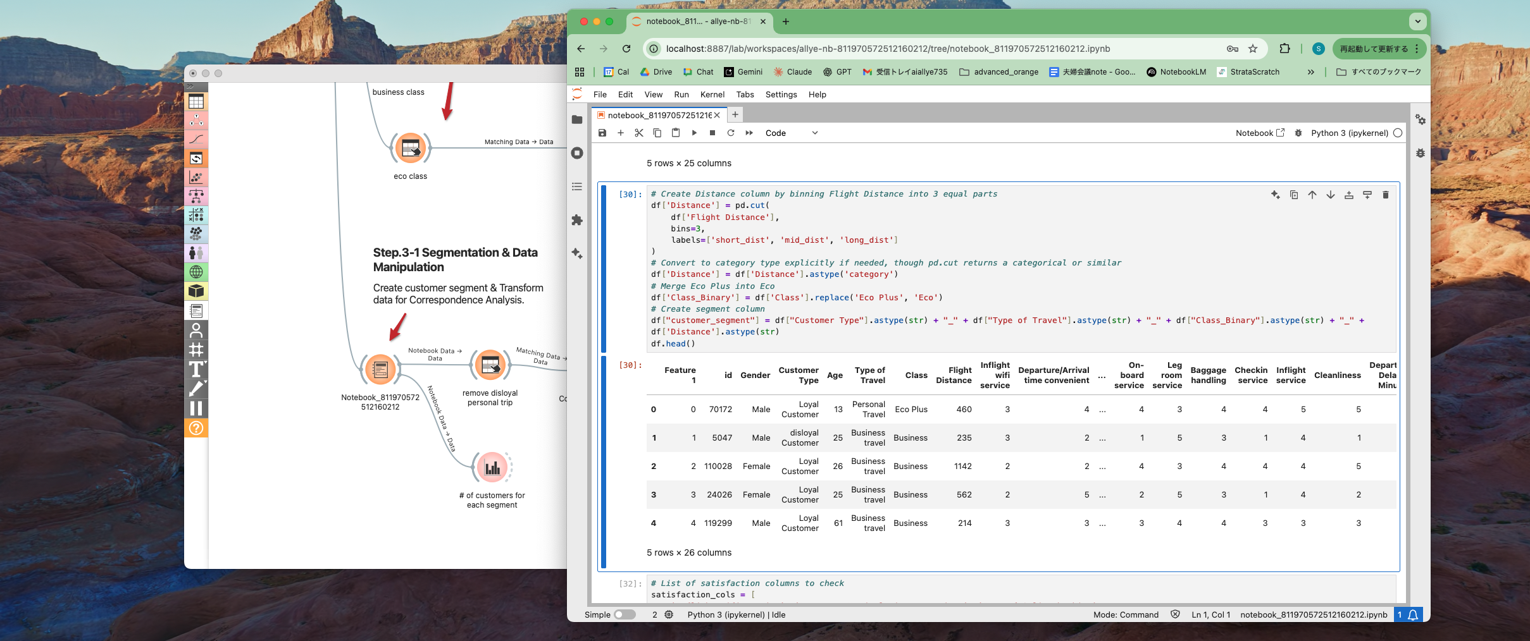Move the active cell down
Viewport: 1530px width, 641px height.
pos(1331,195)
